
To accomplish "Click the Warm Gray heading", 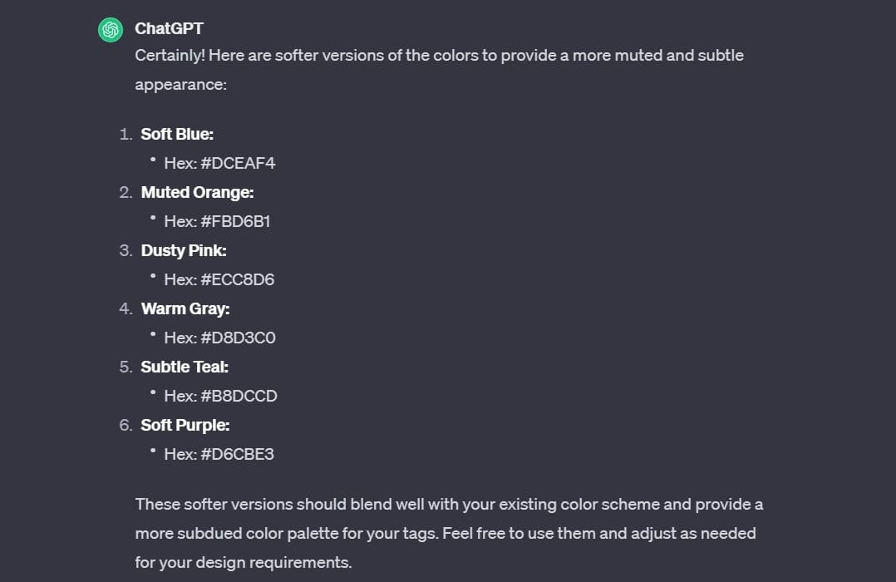I will click(185, 308).
